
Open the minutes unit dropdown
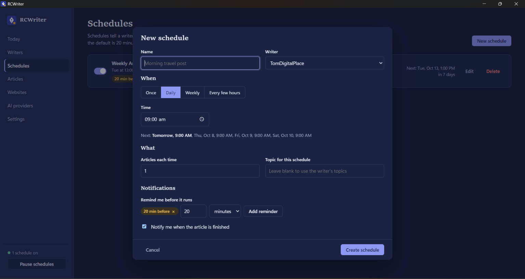(225, 211)
